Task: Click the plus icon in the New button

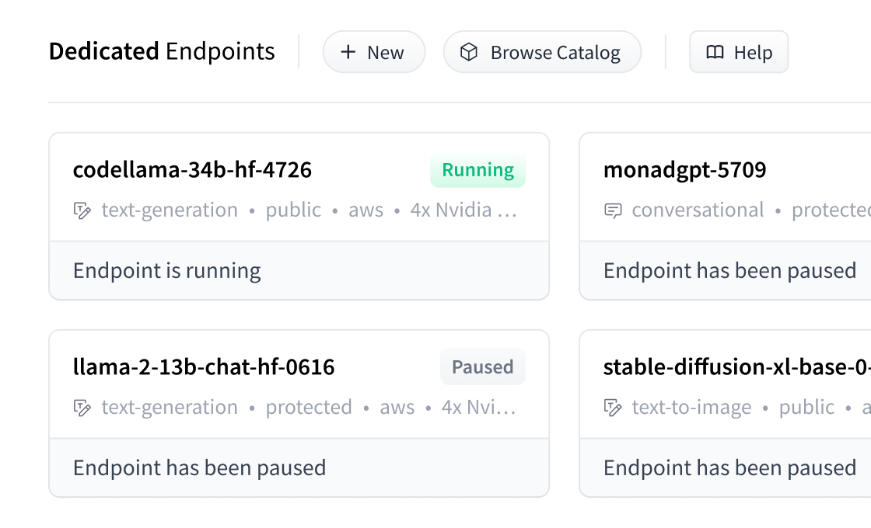Action: (347, 52)
